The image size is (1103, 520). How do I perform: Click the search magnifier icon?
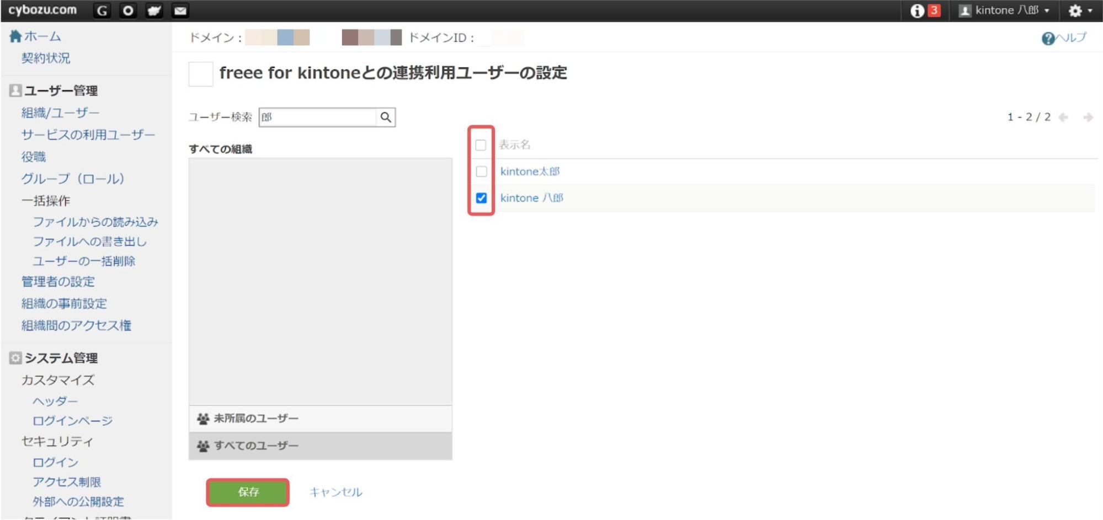coord(386,117)
